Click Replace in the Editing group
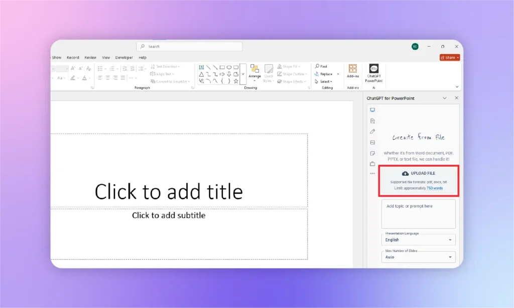 coord(324,74)
